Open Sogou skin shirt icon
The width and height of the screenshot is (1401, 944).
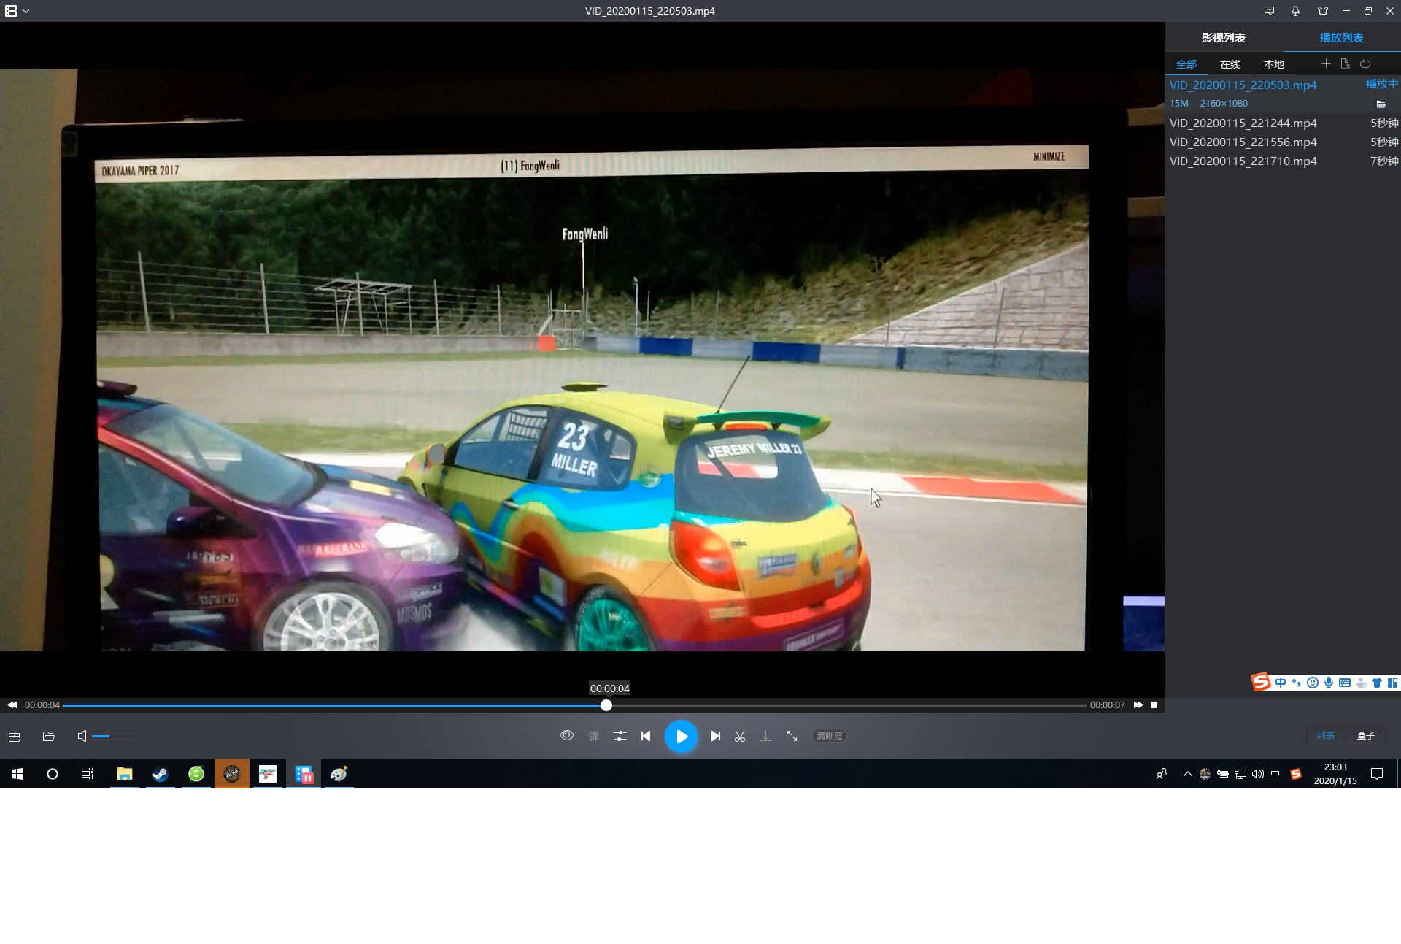point(1377,683)
